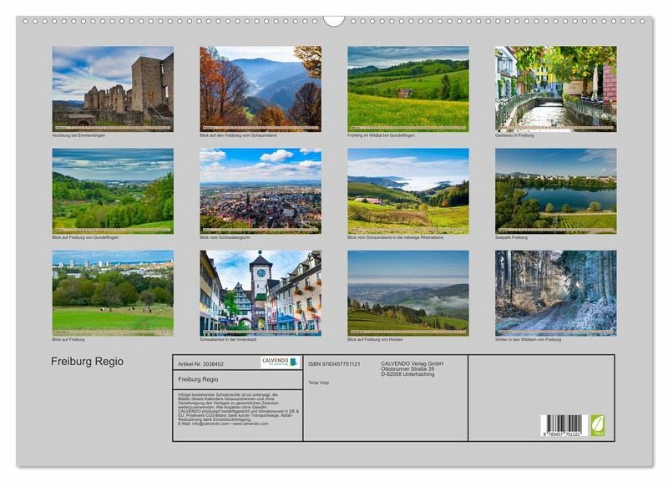Open the Blick auf Freiburg von Gundelfingen photo
The height and width of the screenshot is (482, 668).
coord(113,190)
